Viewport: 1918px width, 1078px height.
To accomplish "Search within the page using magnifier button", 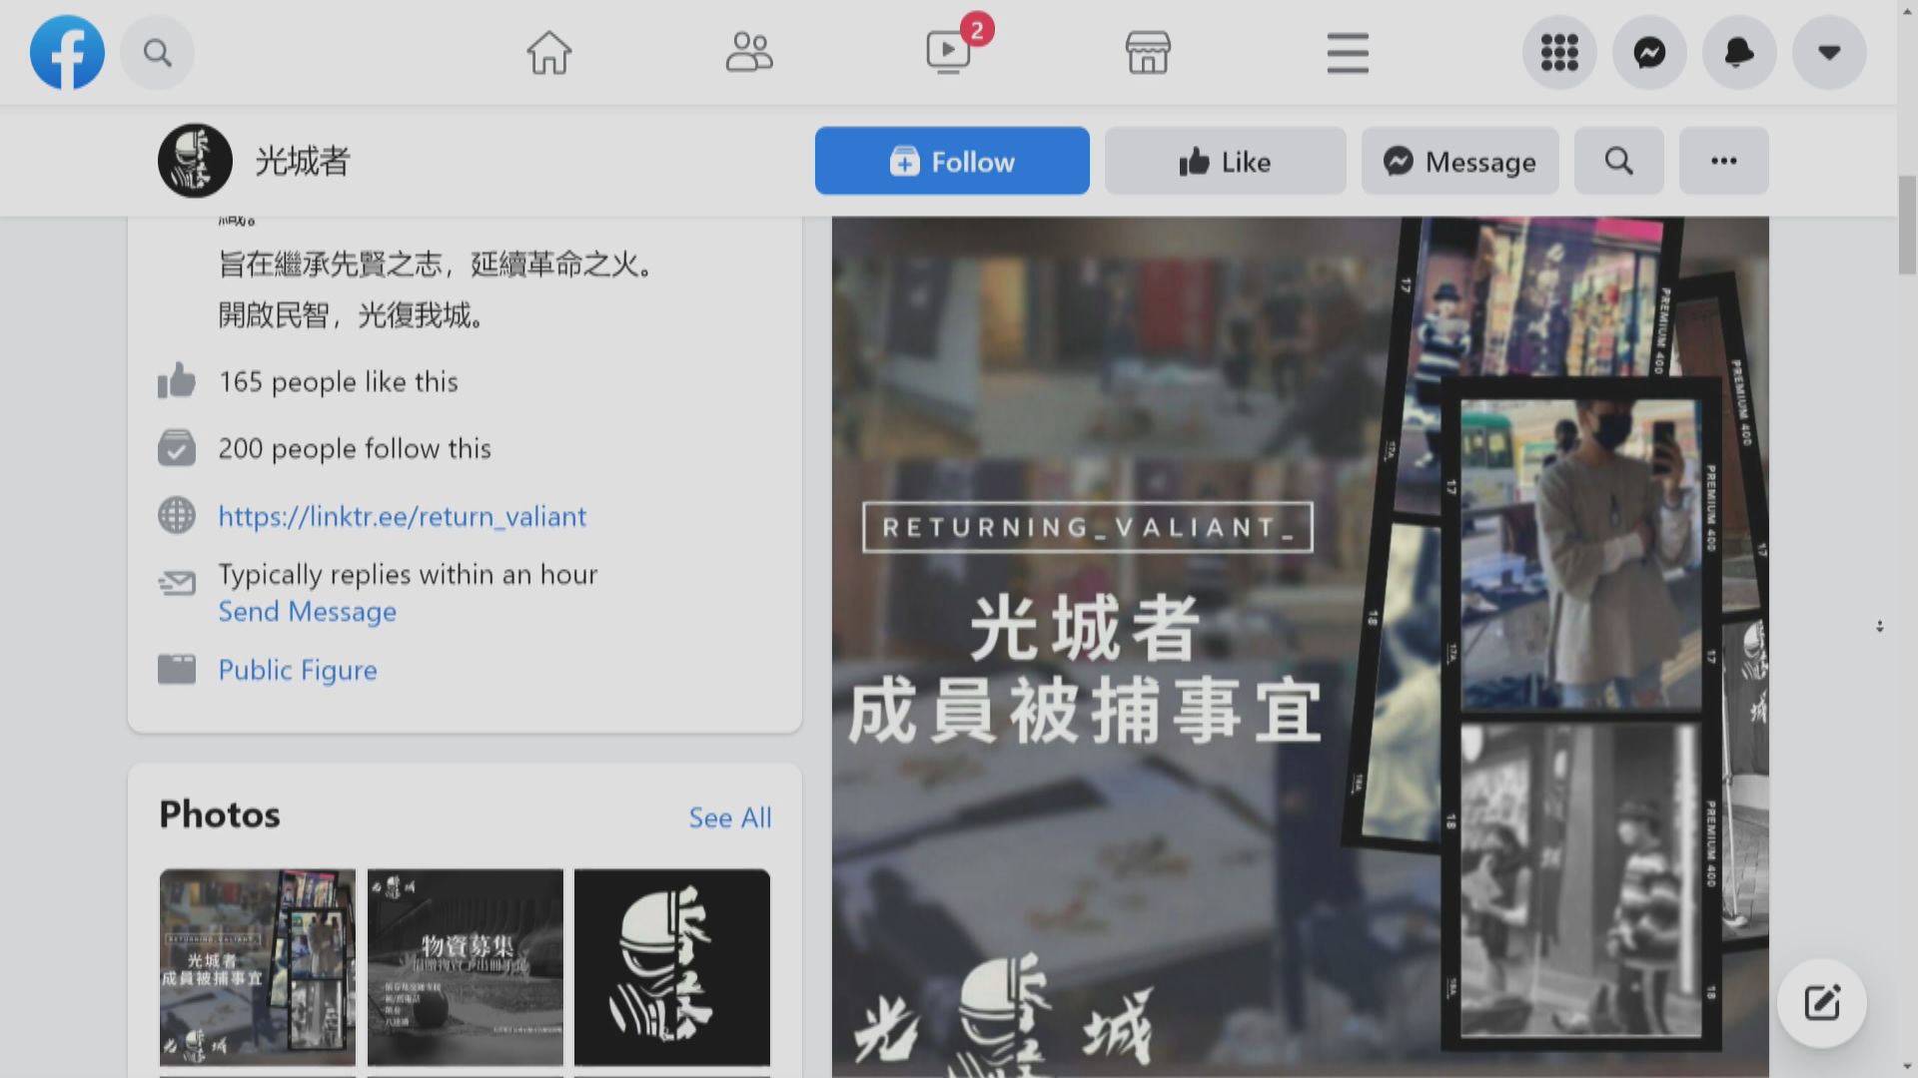I will [1618, 161].
